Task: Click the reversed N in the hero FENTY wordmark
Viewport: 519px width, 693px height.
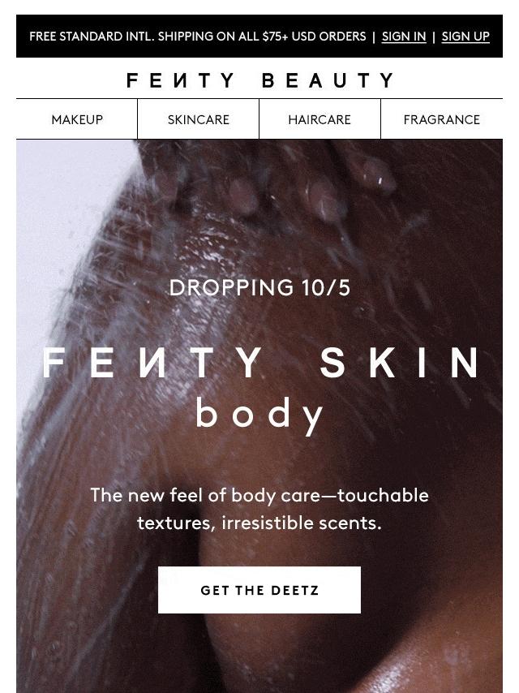Action: pyautogui.click(x=152, y=363)
